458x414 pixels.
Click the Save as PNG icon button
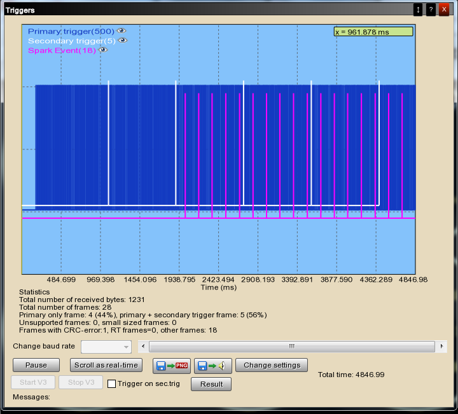tap(172, 366)
